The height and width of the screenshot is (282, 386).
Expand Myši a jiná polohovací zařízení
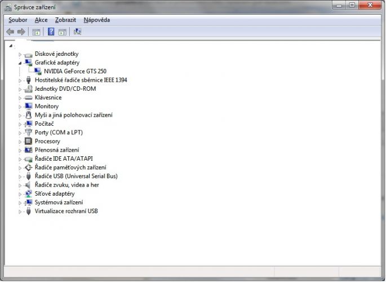pyautogui.click(x=20, y=116)
